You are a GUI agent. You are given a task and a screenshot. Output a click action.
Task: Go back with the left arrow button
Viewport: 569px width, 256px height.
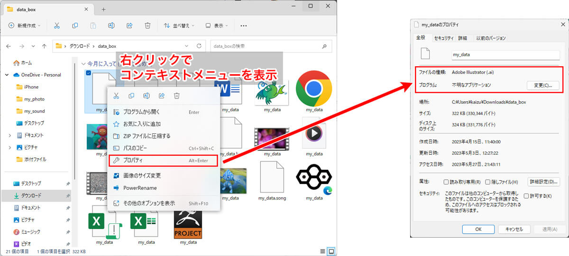pyautogui.click(x=8, y=46)
